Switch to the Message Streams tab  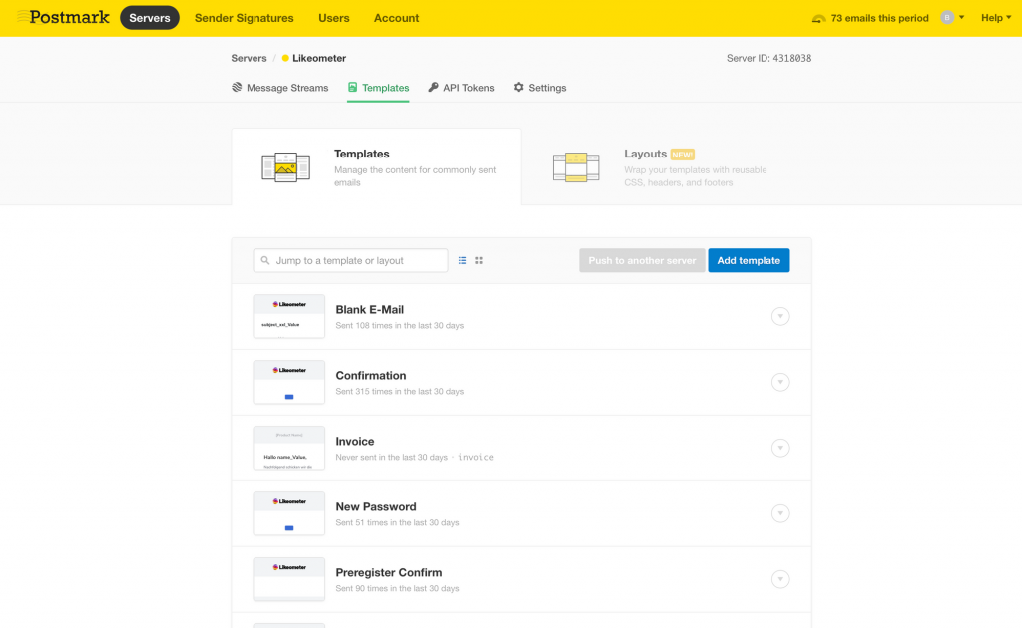[279, 87]
